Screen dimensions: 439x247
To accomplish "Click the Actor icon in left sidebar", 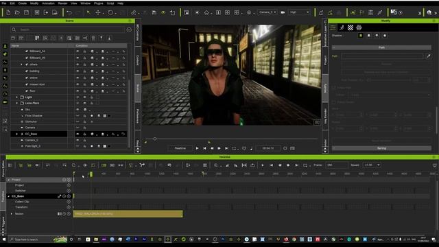I will coord(5,46).
